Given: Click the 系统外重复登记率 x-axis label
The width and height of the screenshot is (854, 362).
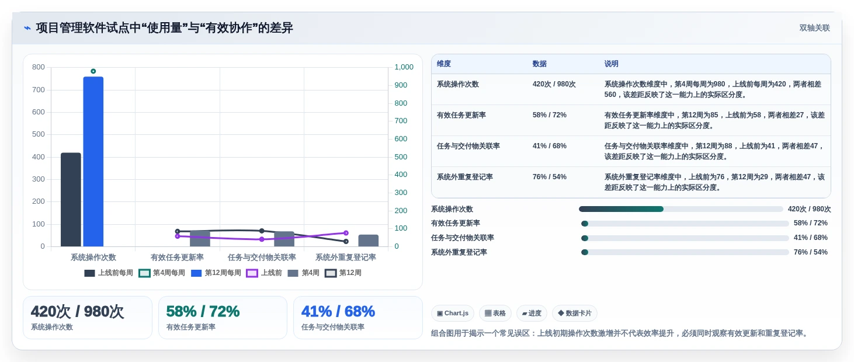Looking at the screenshot, I should click(346, 257).
